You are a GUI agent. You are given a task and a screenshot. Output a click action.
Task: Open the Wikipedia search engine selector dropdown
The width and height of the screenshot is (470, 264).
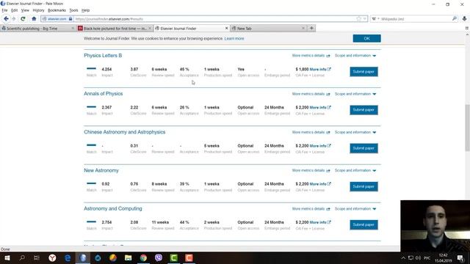(375, 19)
